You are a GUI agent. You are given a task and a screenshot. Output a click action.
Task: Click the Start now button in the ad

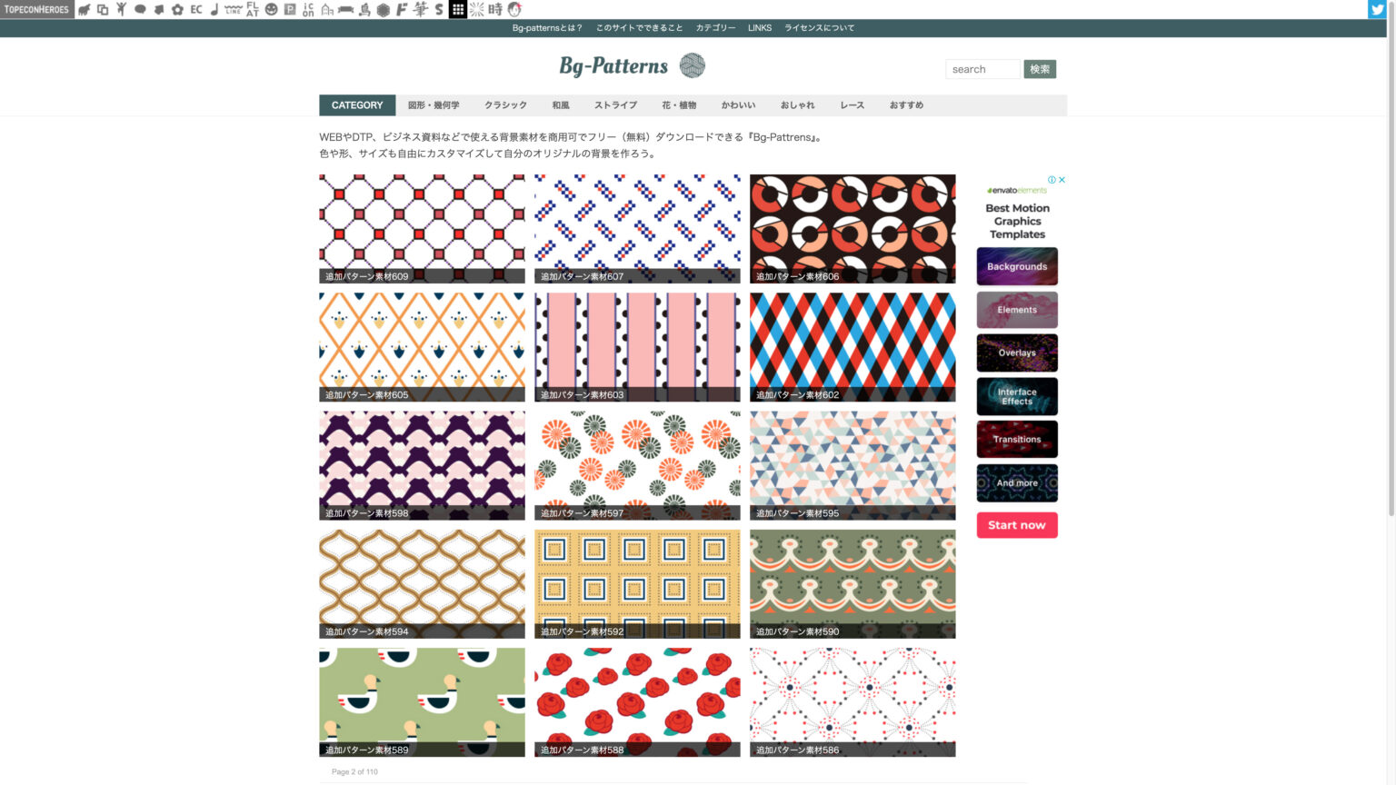coord(1016,525)
